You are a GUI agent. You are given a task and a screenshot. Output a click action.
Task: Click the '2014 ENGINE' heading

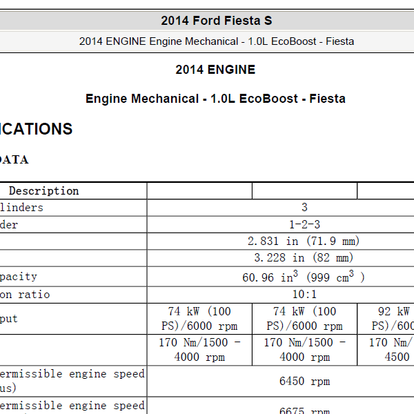click(x=215, y=70)
